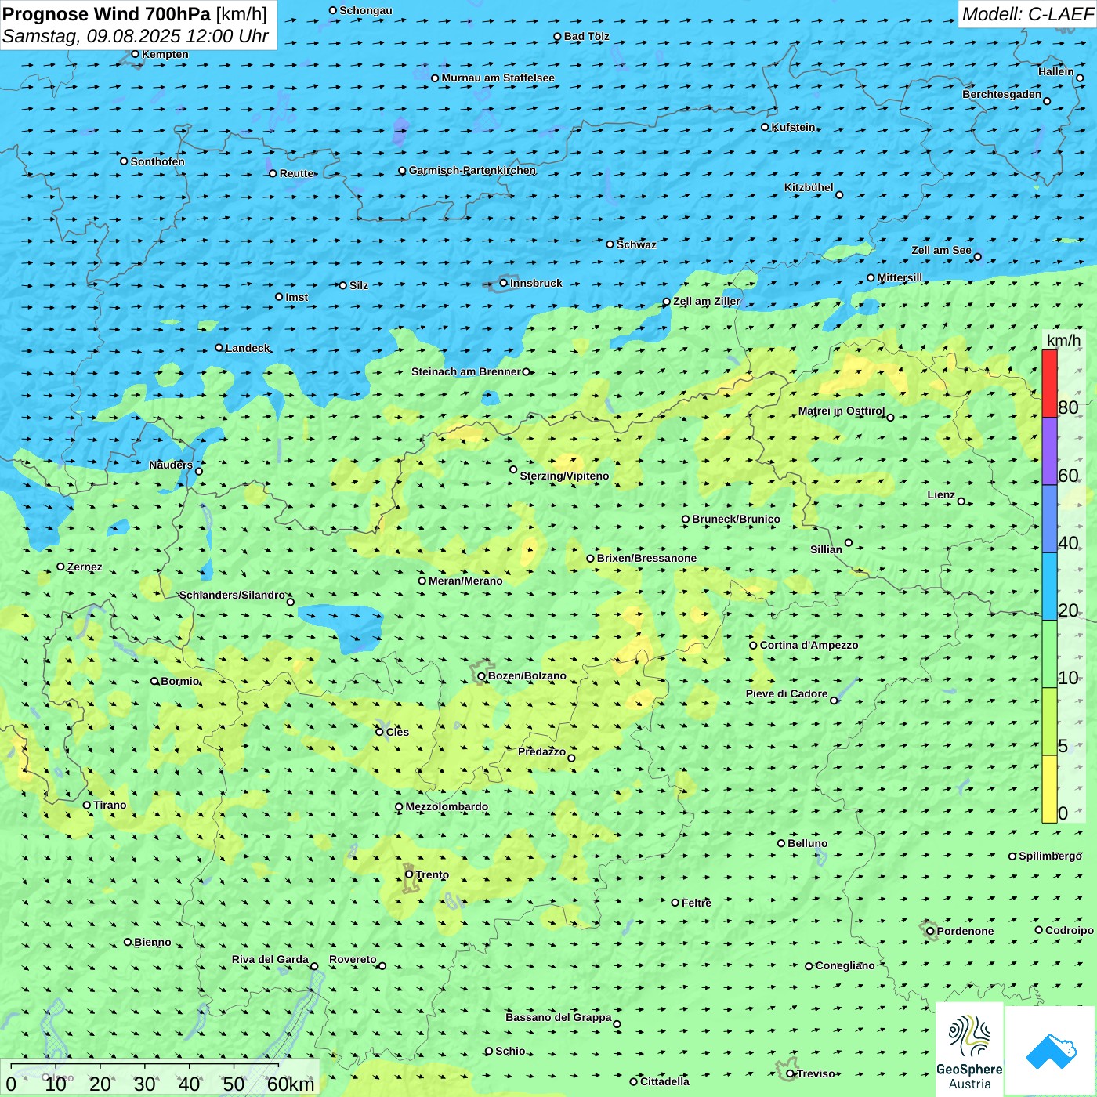Click the 'Murnau am Staffelsee' label
This screenshot has width=1097, height=1097.
[x=498, y=78]
